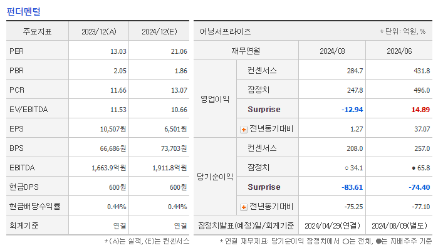Select the 2024/06 column header

pos(399,51)
